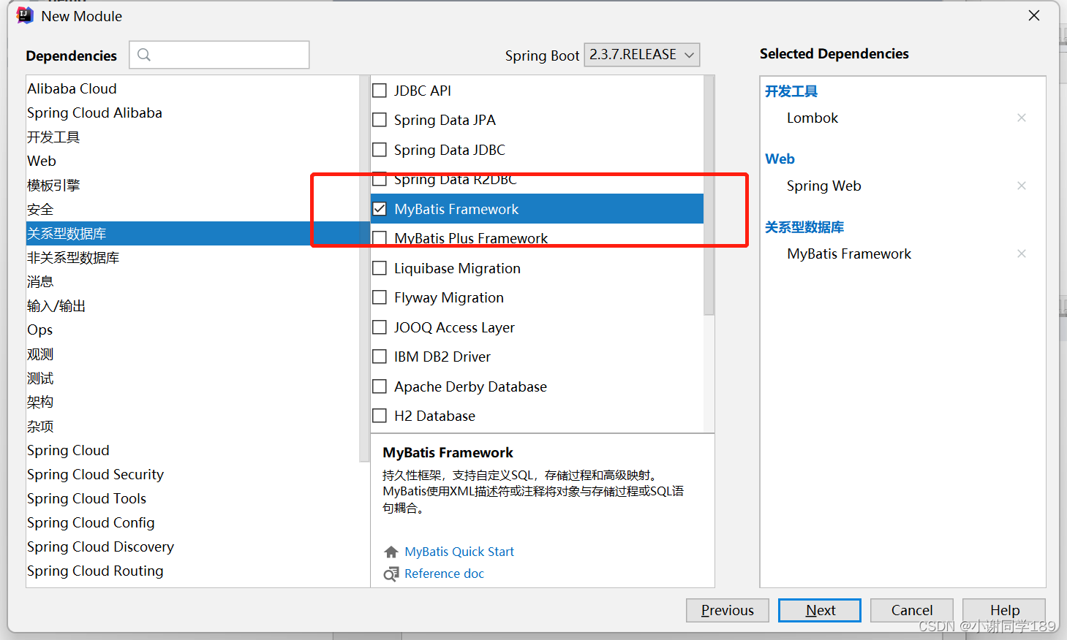Check MyBatis Plus Framework checkbox
The image size is (1067, 640).
click(380, 238)
